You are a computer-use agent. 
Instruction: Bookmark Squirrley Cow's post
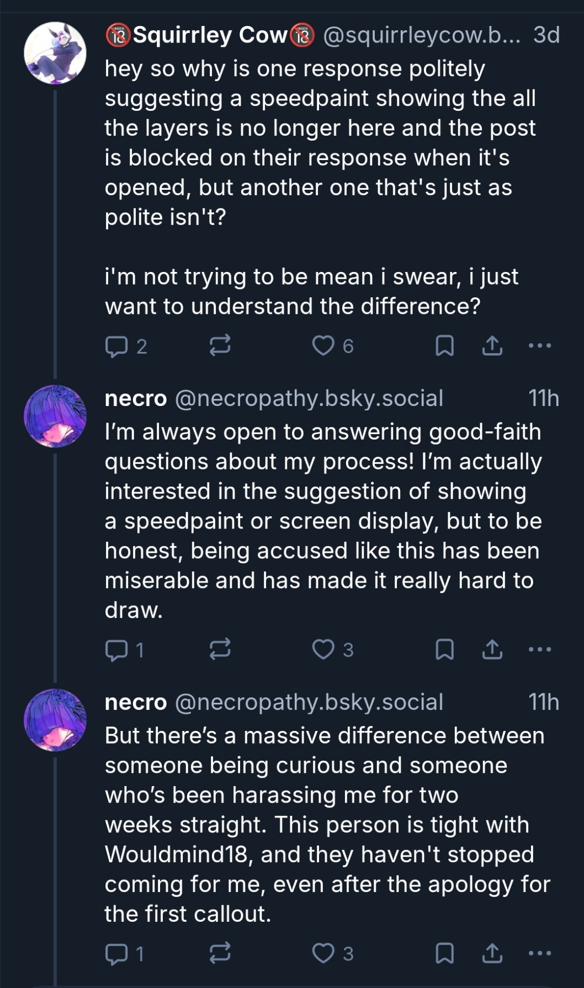click(x=445, y=346)
